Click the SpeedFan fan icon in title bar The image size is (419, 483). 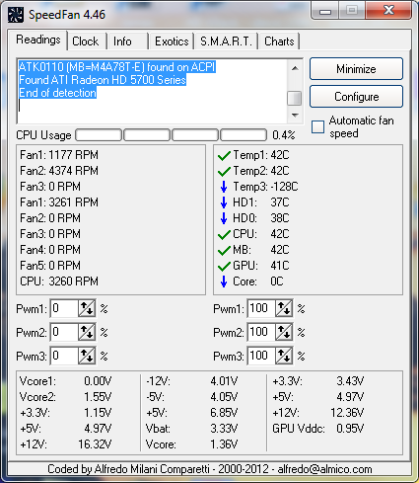click(15, 15)
